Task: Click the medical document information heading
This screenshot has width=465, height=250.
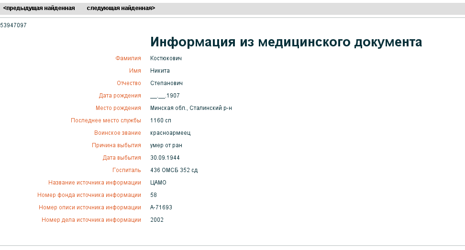Action: tap(286, 42)
